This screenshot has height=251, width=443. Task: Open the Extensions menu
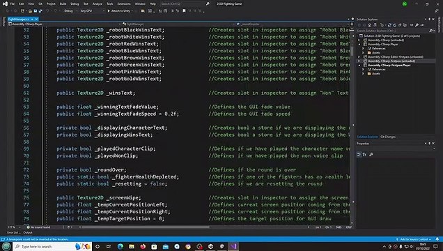124,4
